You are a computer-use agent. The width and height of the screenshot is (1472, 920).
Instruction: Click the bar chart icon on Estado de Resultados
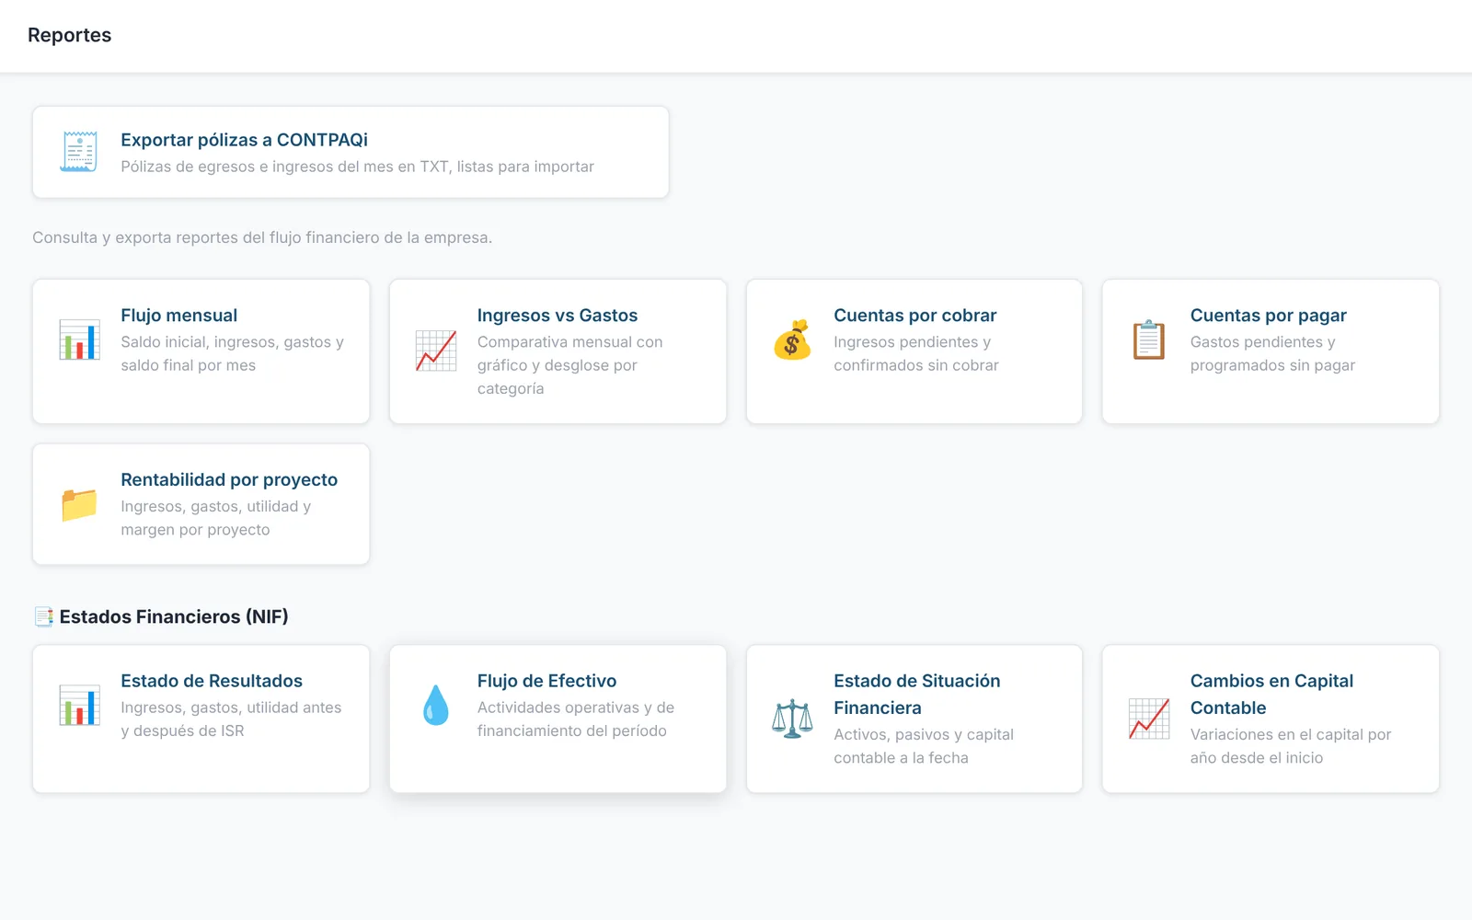79,706
